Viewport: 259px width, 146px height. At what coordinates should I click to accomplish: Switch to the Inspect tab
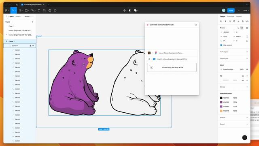tap(239, 16)
